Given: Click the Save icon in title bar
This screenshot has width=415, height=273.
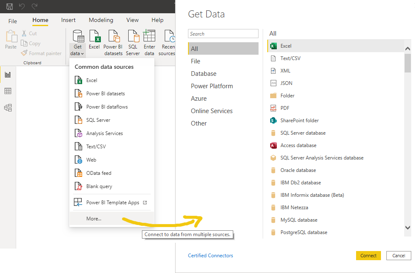Looking at the screenshot, I should [9, 6].
